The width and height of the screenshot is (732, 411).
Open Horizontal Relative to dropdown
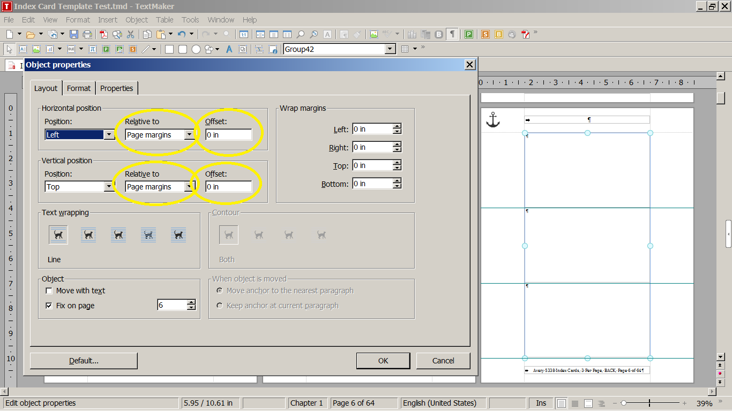189,135
